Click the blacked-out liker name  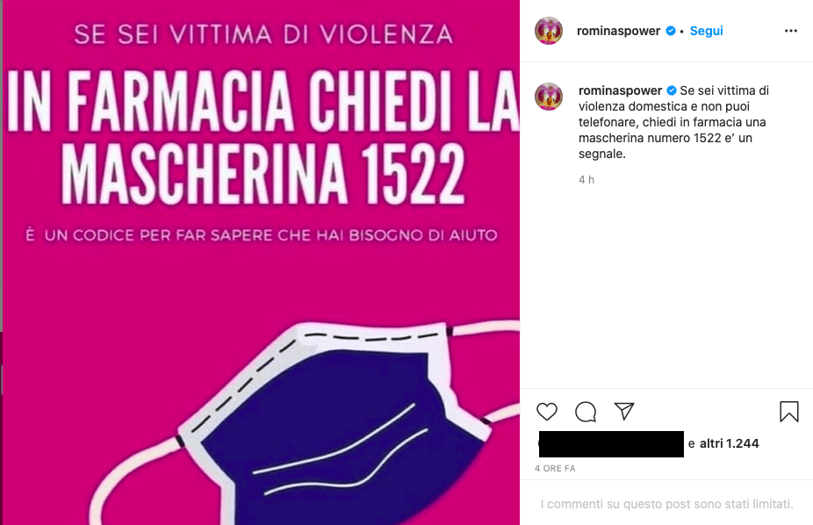[611, 444]
